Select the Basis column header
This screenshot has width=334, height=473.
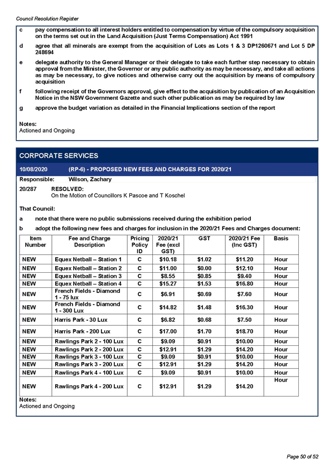281,238
